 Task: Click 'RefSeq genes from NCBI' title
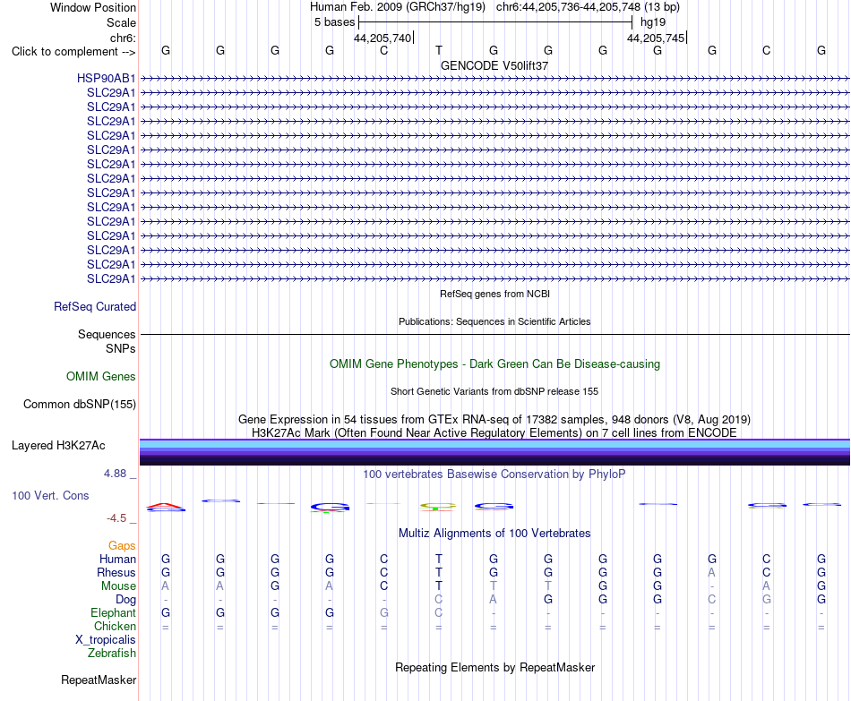495,294
